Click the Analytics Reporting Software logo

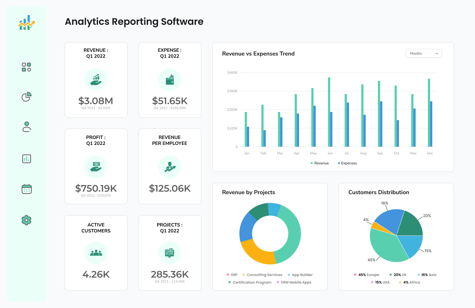coord(27,22)
